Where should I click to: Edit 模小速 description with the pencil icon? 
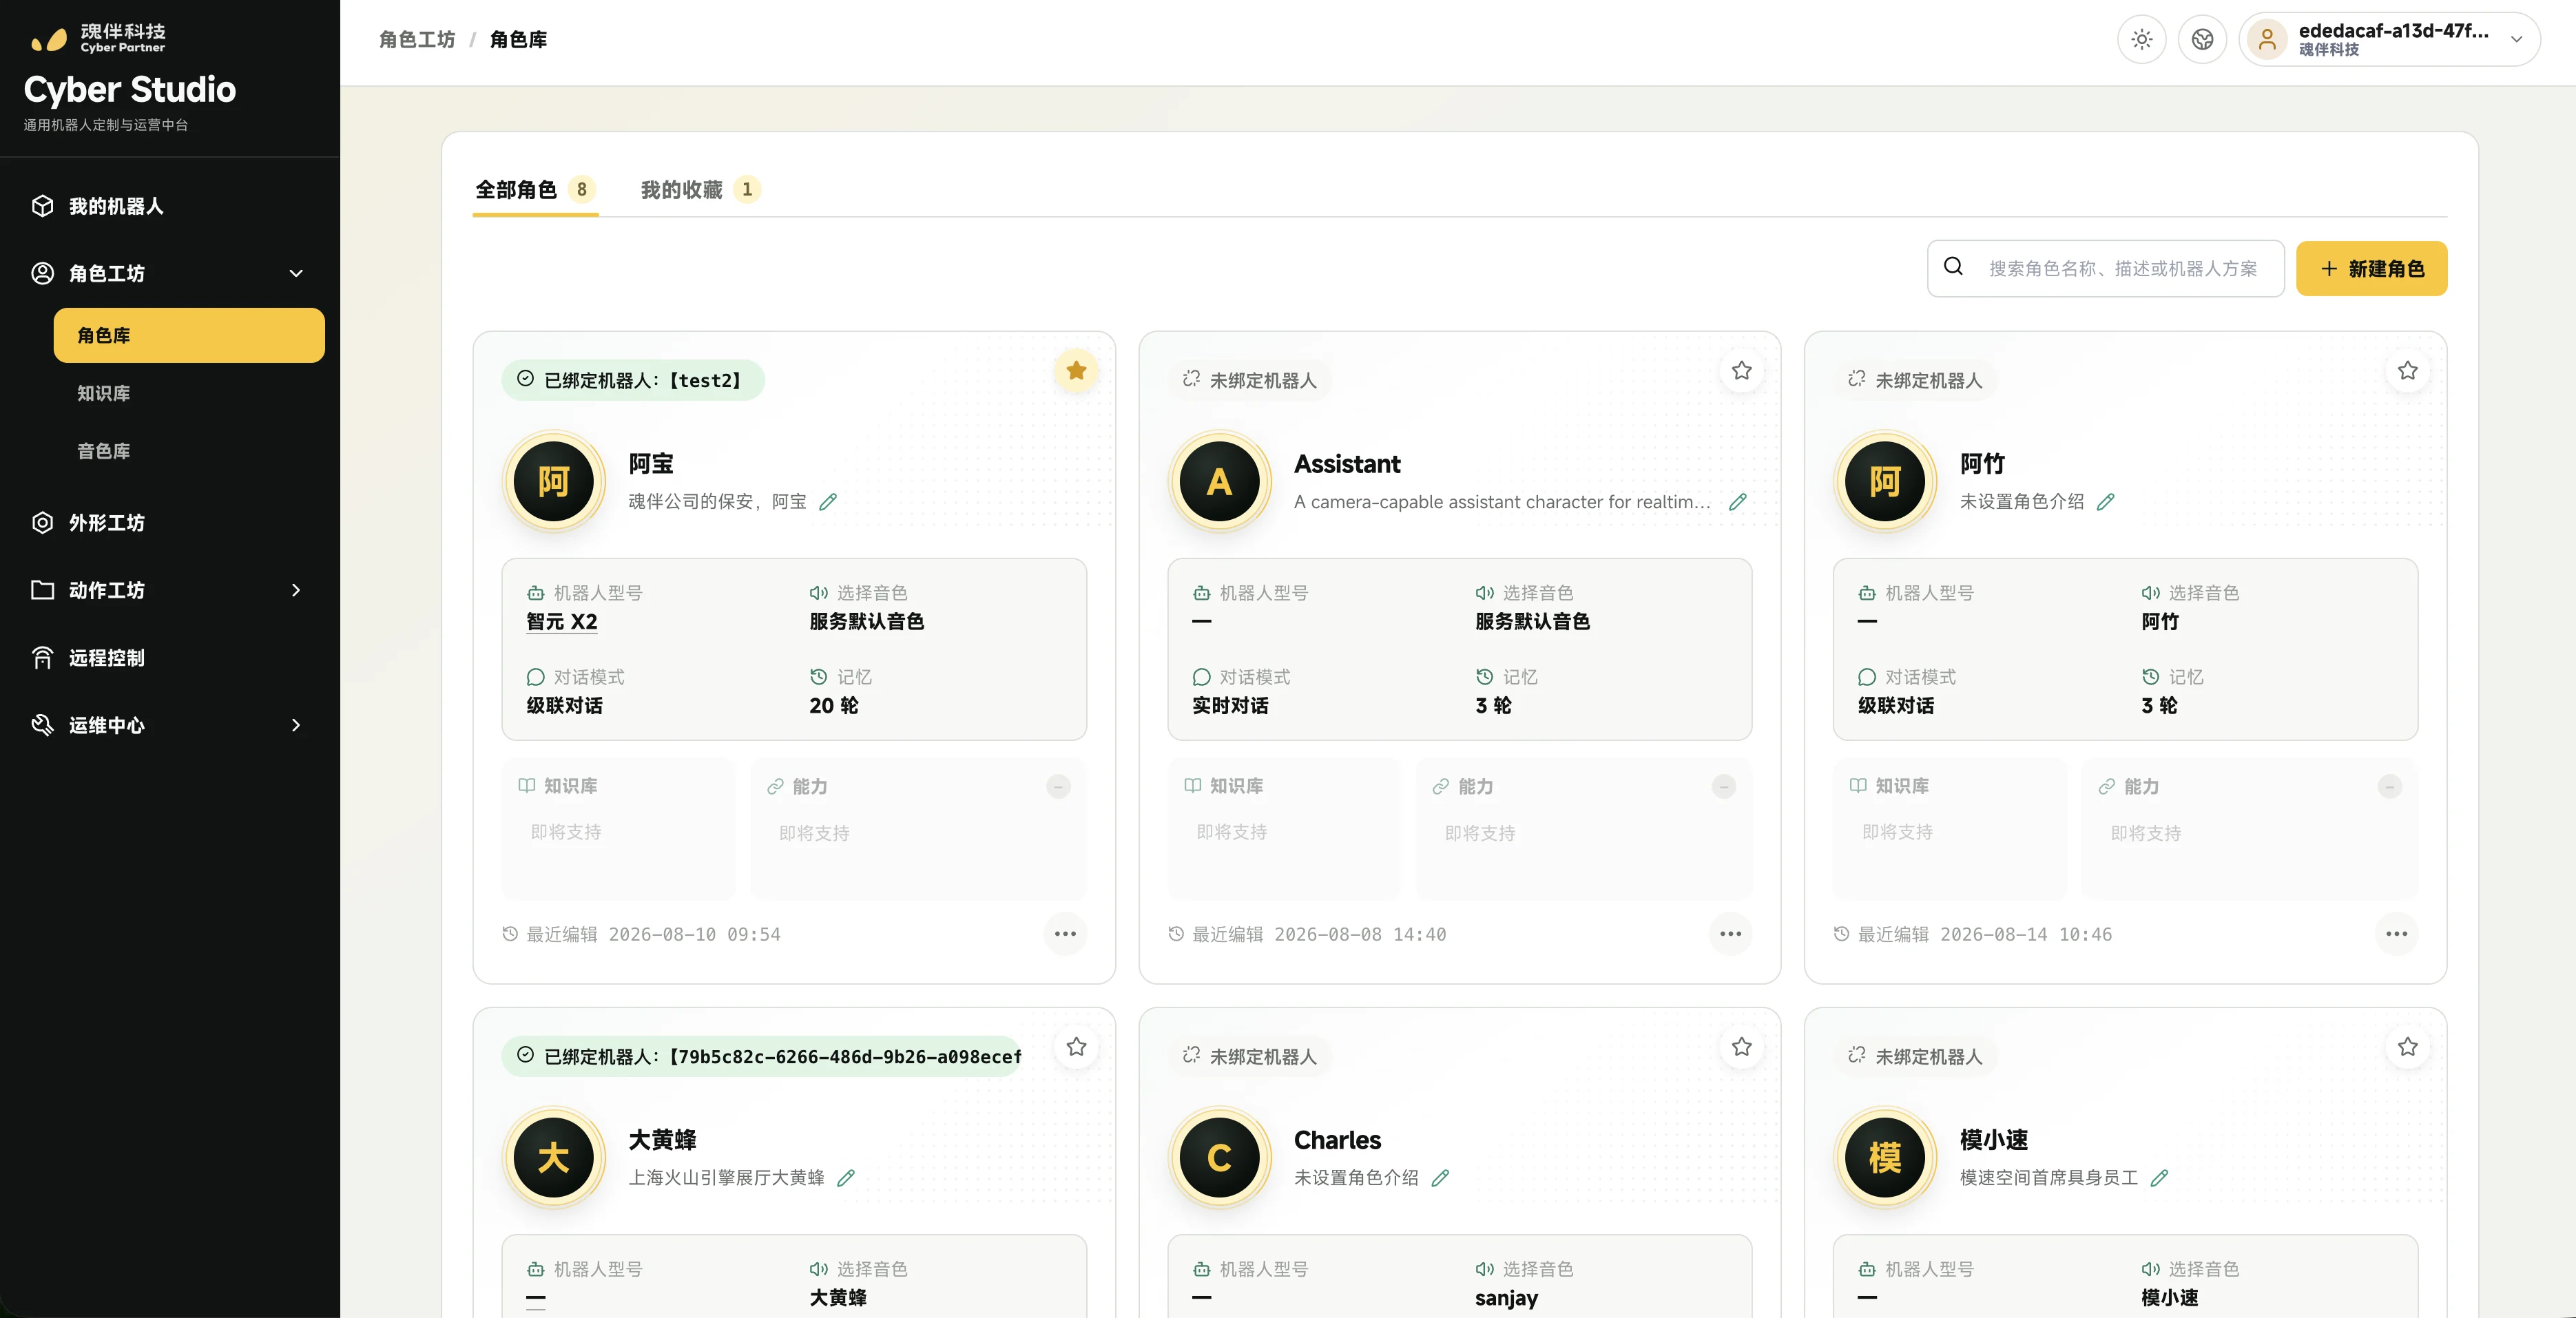click(2160, 1178)
